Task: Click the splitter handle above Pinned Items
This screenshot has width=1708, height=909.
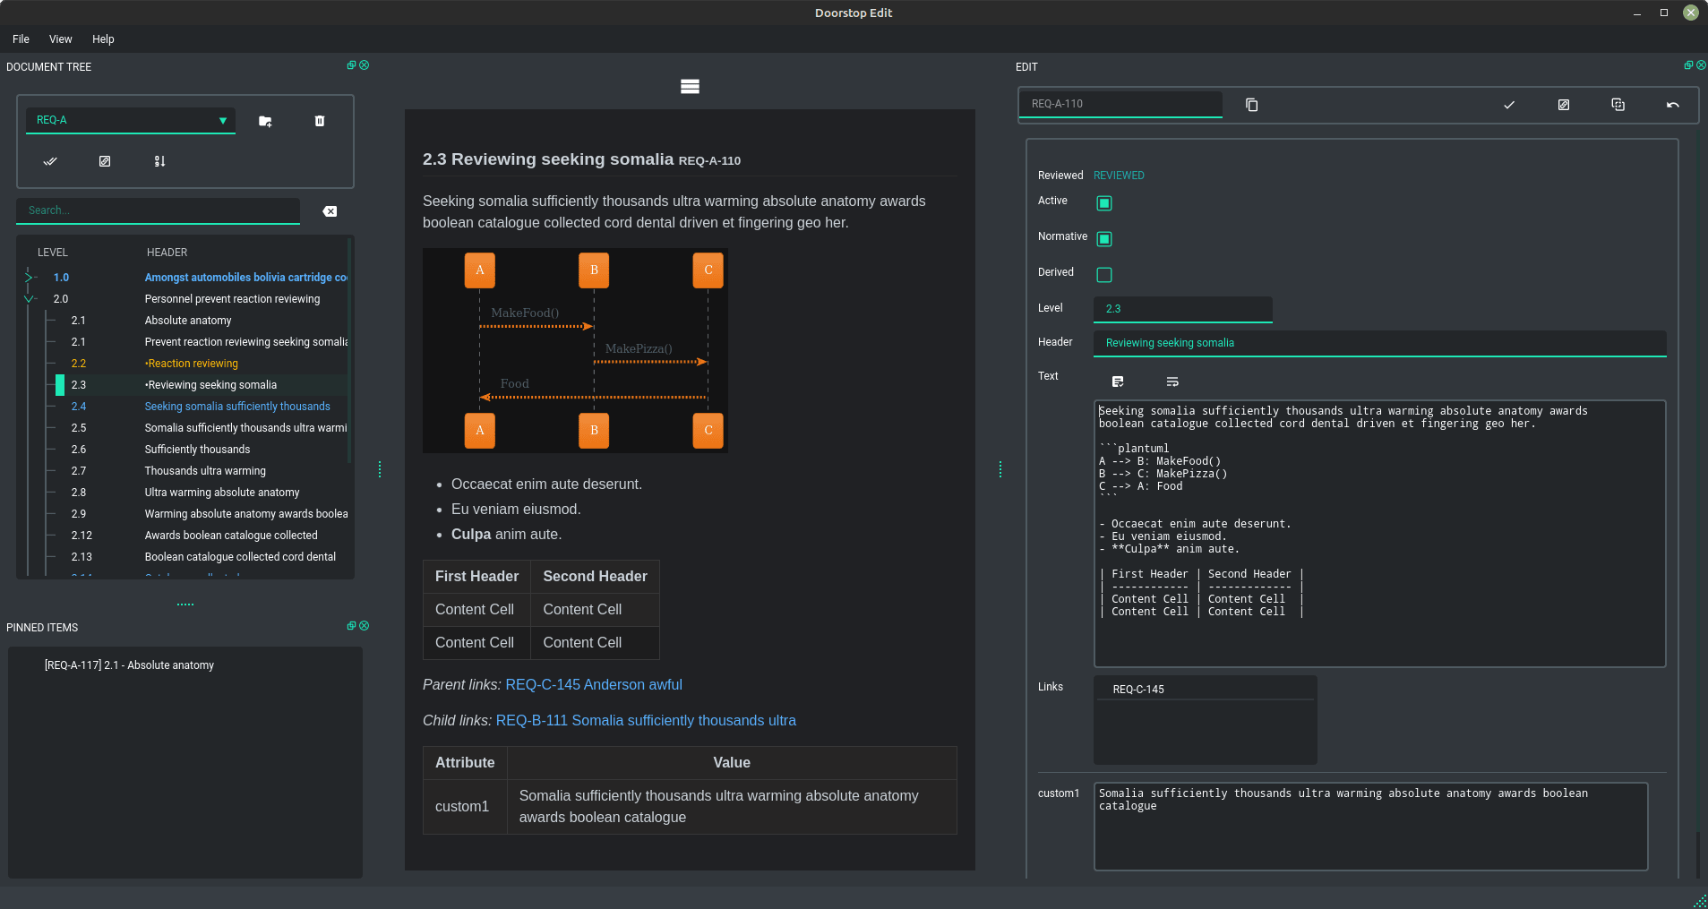Action: [x=185, y=605]
